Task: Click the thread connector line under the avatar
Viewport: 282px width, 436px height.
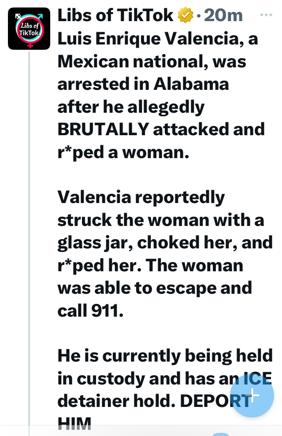Action: (x=29, y=239)
